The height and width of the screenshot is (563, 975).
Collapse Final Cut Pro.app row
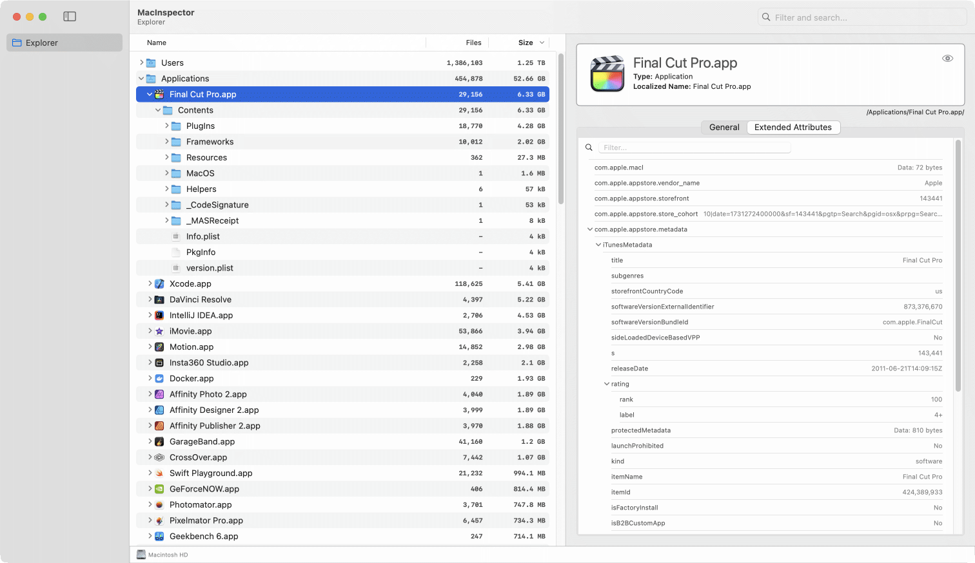pyautogui.click(x=150, y=94)
